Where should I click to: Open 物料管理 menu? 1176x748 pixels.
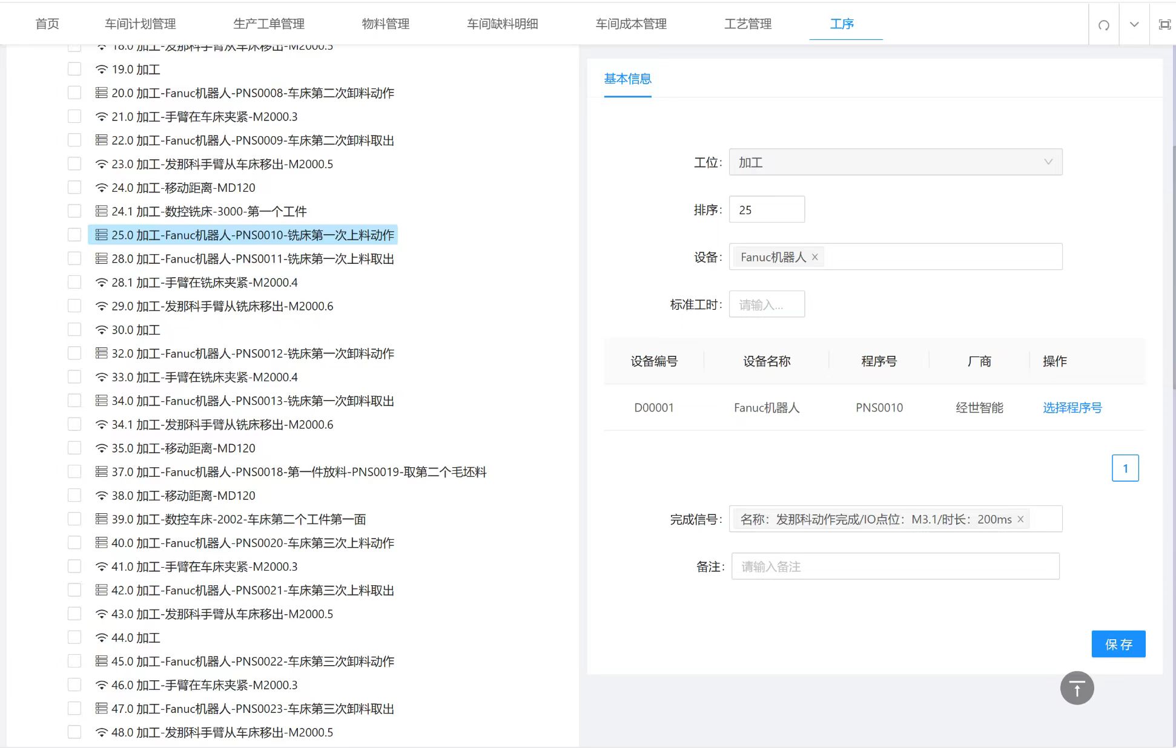[x=386, y=24]
